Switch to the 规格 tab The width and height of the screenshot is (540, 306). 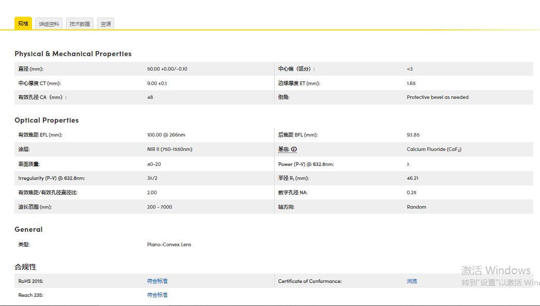[x=23, y=24]
